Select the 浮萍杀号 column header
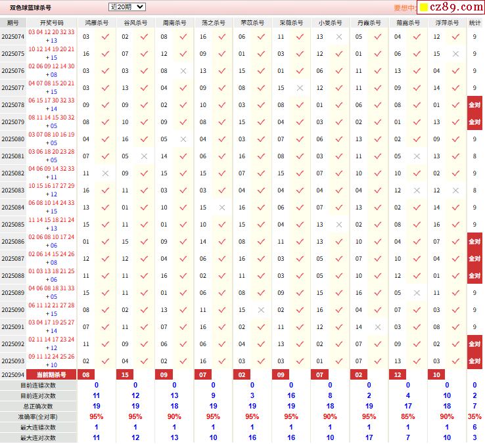The height and width of the screenshot is (444, 485). click(447, 23)
